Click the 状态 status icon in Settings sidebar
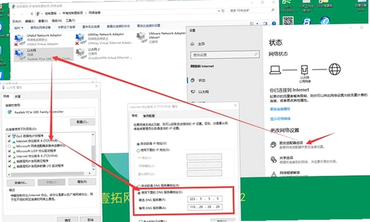This screenshot has height=222, width=370. click(193, 80)
